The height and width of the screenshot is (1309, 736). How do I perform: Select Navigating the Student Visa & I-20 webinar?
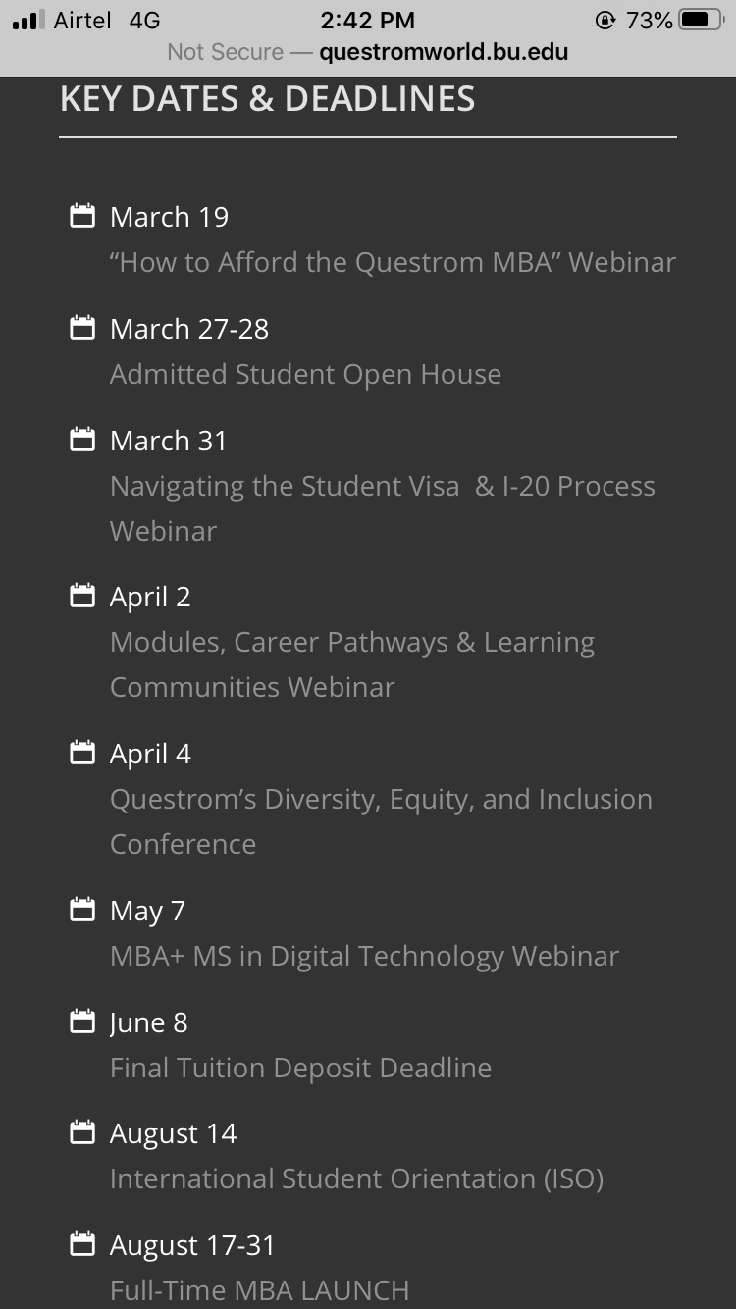click(382, 487)
